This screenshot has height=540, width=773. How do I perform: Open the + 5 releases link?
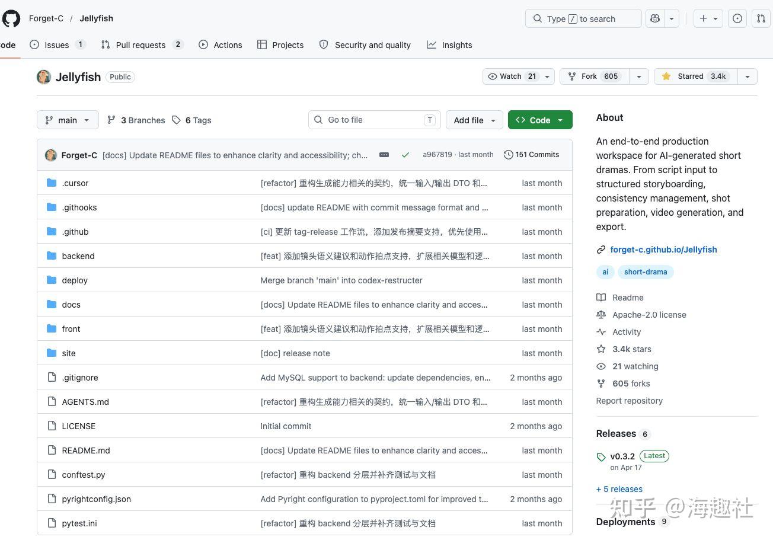click(619, 489)
